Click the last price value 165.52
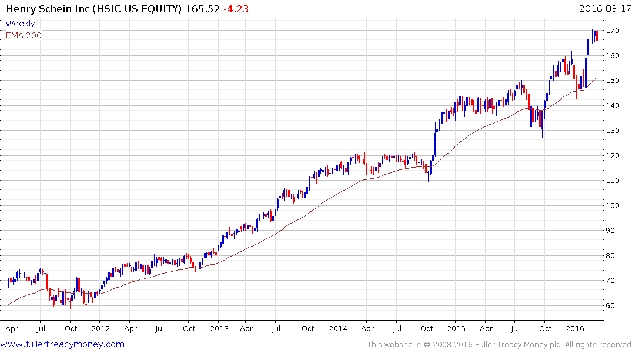Image resolution: width=632 pixels, height=353 pixels. pyautogui.click(x=203, y=8)
